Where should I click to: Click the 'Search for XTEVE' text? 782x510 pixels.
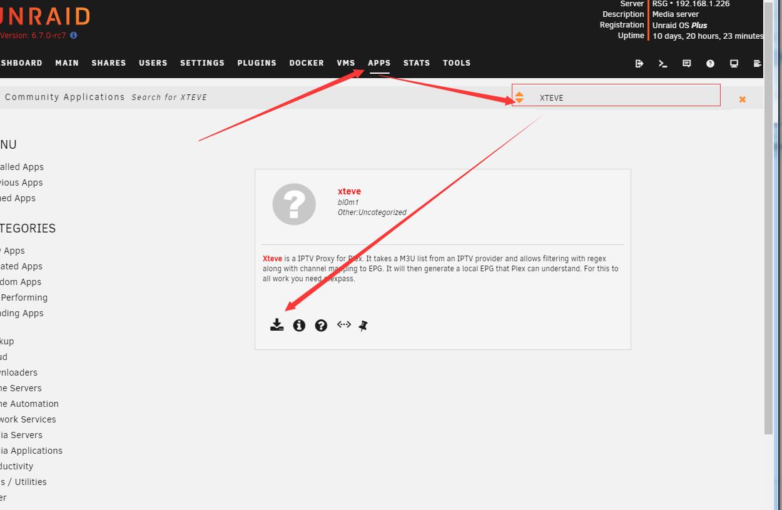tap(169, 97)
